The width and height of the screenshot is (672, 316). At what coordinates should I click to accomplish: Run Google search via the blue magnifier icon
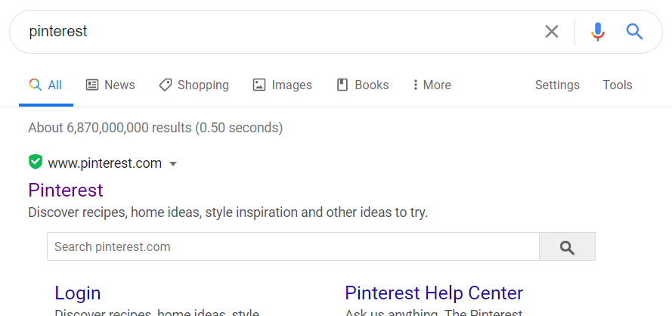click(x=634, y=31)
